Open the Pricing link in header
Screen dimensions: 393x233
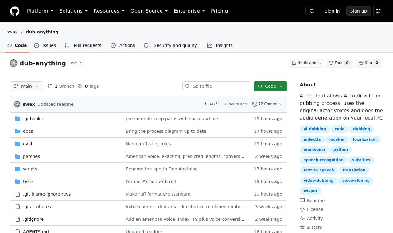(x=219, y=11)
